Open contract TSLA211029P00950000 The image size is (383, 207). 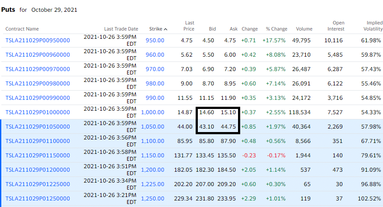(x=38, y=40)
